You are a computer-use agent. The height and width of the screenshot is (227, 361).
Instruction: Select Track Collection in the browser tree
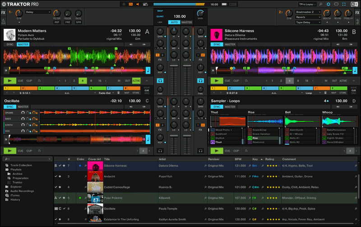[x=21, y=165]
